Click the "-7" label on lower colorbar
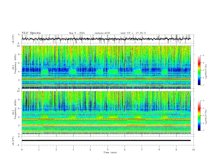The image size is (218, 168). (x=203, y=130)
